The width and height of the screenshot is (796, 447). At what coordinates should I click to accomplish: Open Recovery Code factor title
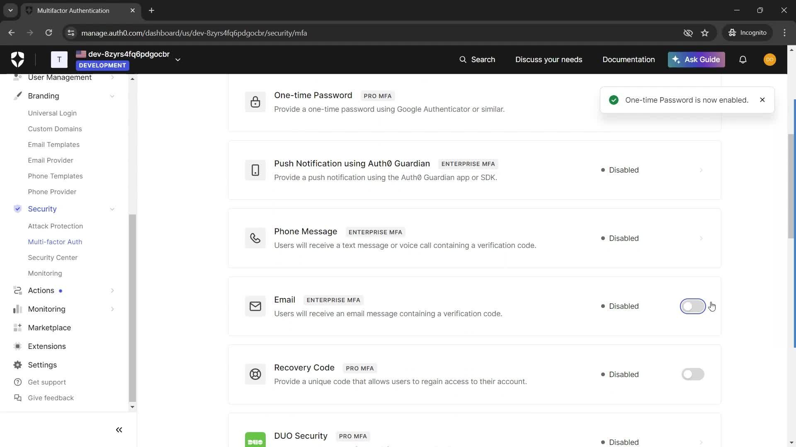pos(304,368)
